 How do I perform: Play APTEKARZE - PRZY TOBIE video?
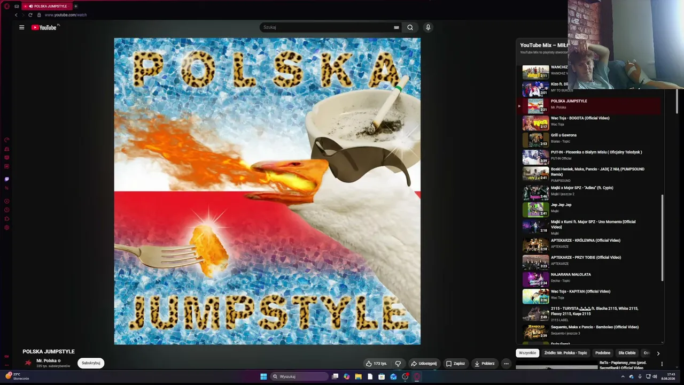[x=590, y=262]
